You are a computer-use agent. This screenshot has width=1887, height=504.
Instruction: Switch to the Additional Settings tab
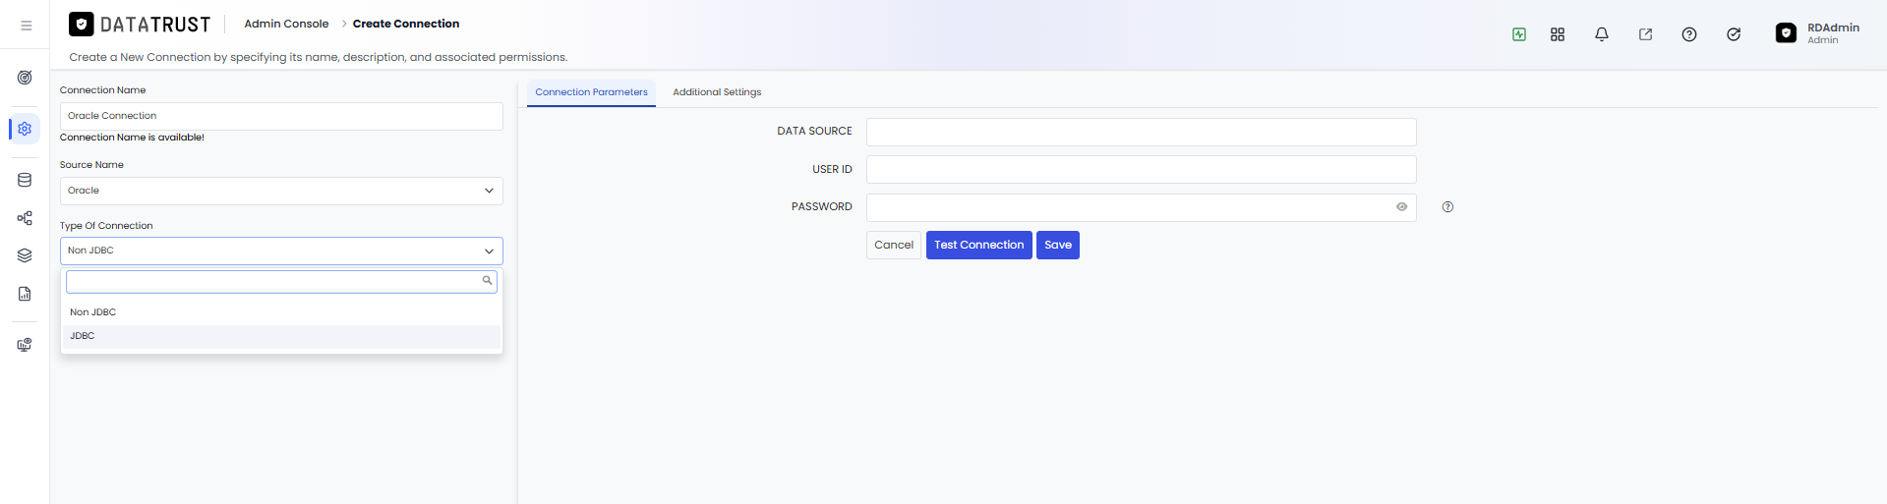[x=717, y=92]
